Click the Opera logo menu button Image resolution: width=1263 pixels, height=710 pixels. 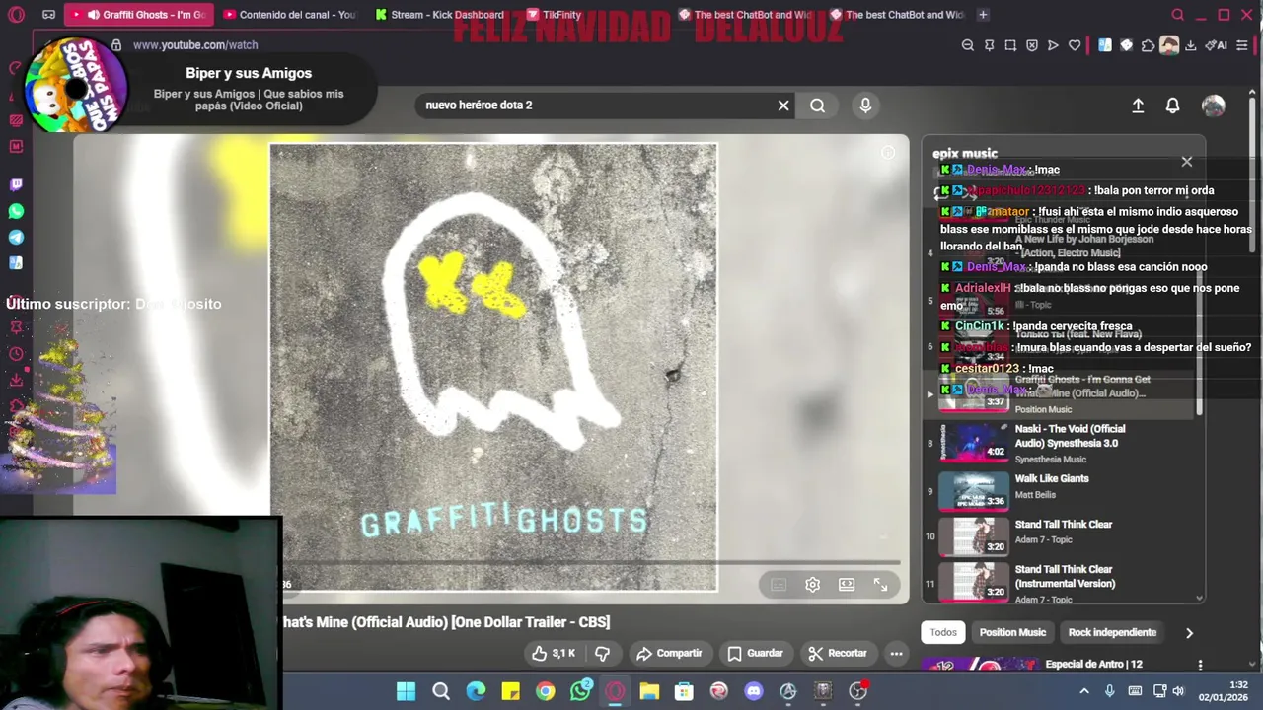click(16, 14)
